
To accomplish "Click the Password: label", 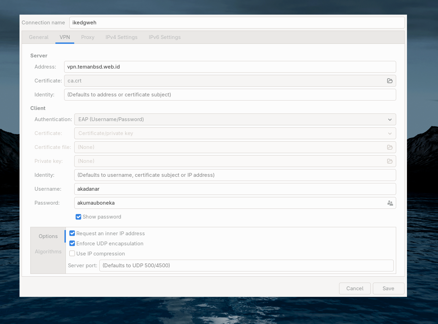I will (47, 203).
